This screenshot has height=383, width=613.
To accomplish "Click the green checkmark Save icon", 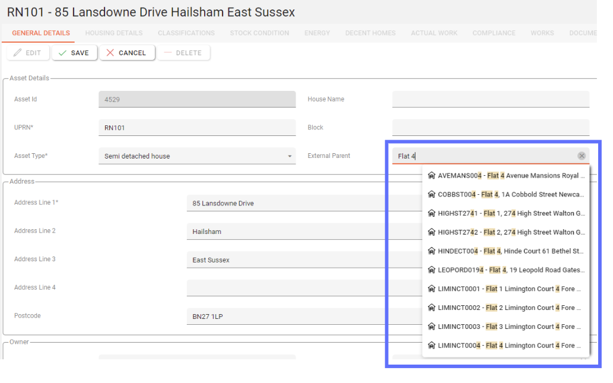I will (x=62, y=53).
